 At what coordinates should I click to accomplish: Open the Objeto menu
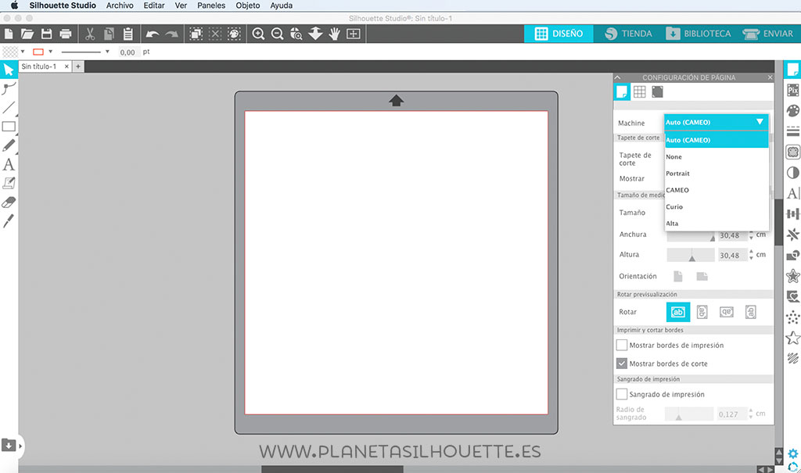coord(248,5)
